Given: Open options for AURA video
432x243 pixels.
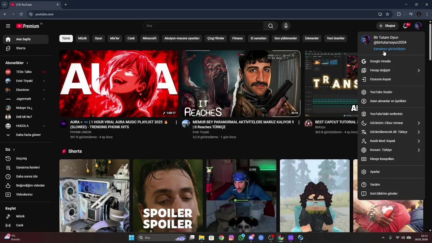Looking at the screenshot, I should point(176,123).
